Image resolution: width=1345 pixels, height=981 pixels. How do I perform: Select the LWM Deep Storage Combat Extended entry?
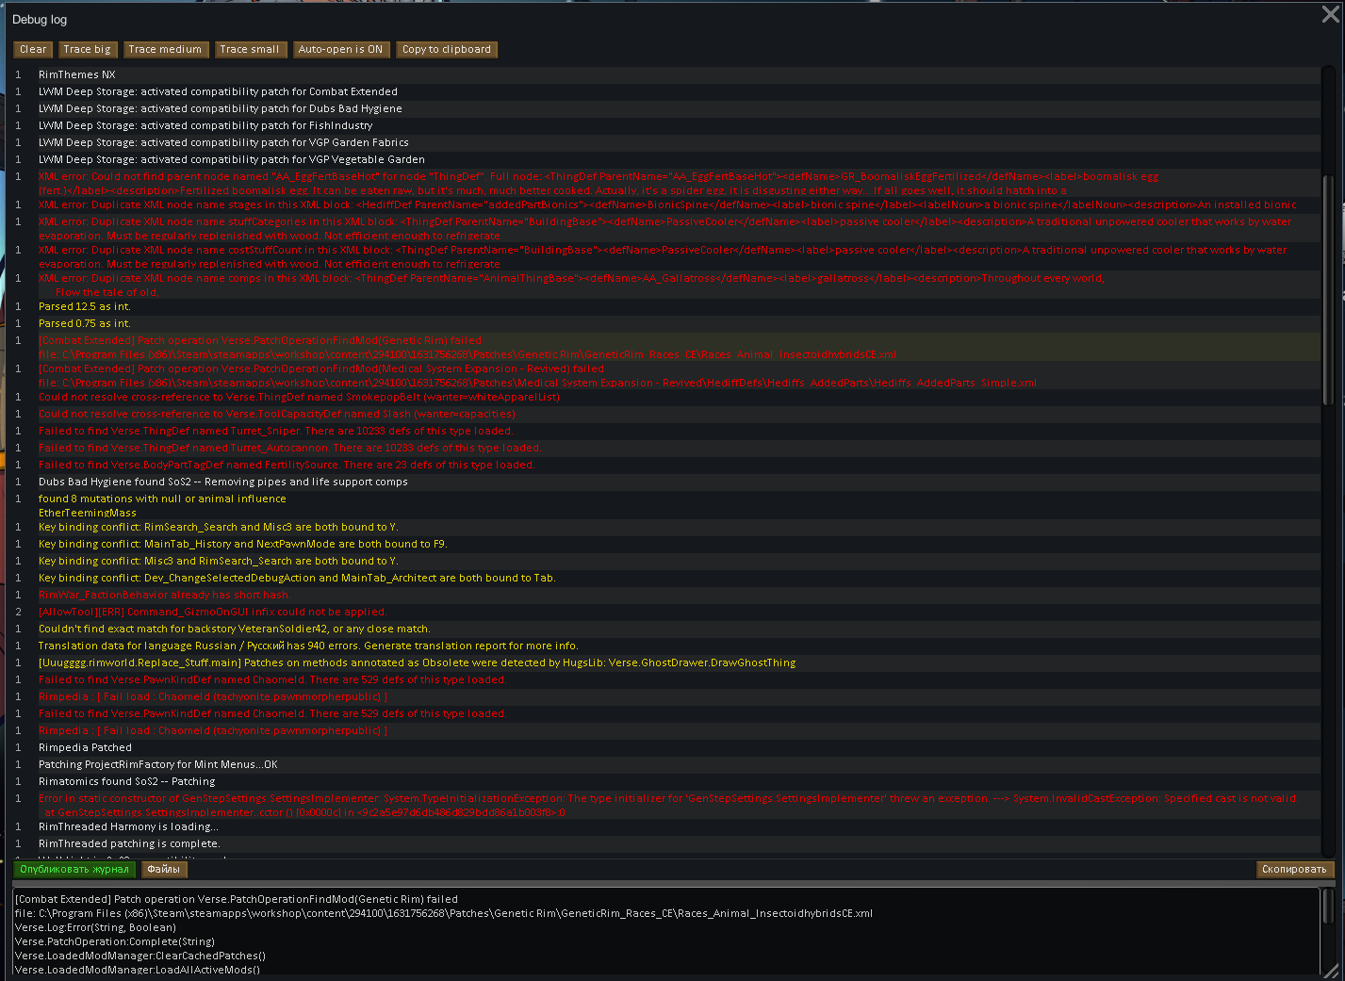(x=666, y=92)
